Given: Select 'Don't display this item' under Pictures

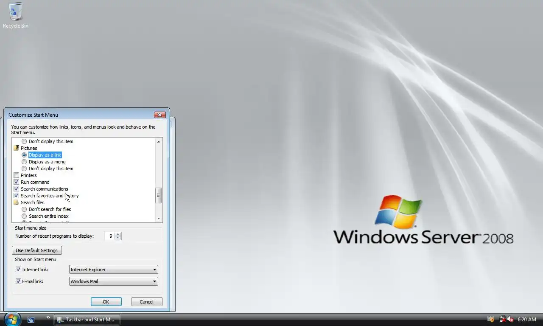Looking at the screenshot, I should [x=24, y=169].
